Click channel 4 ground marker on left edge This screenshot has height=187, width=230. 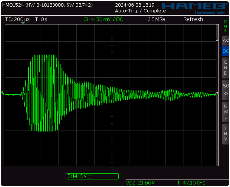point(2,93)
